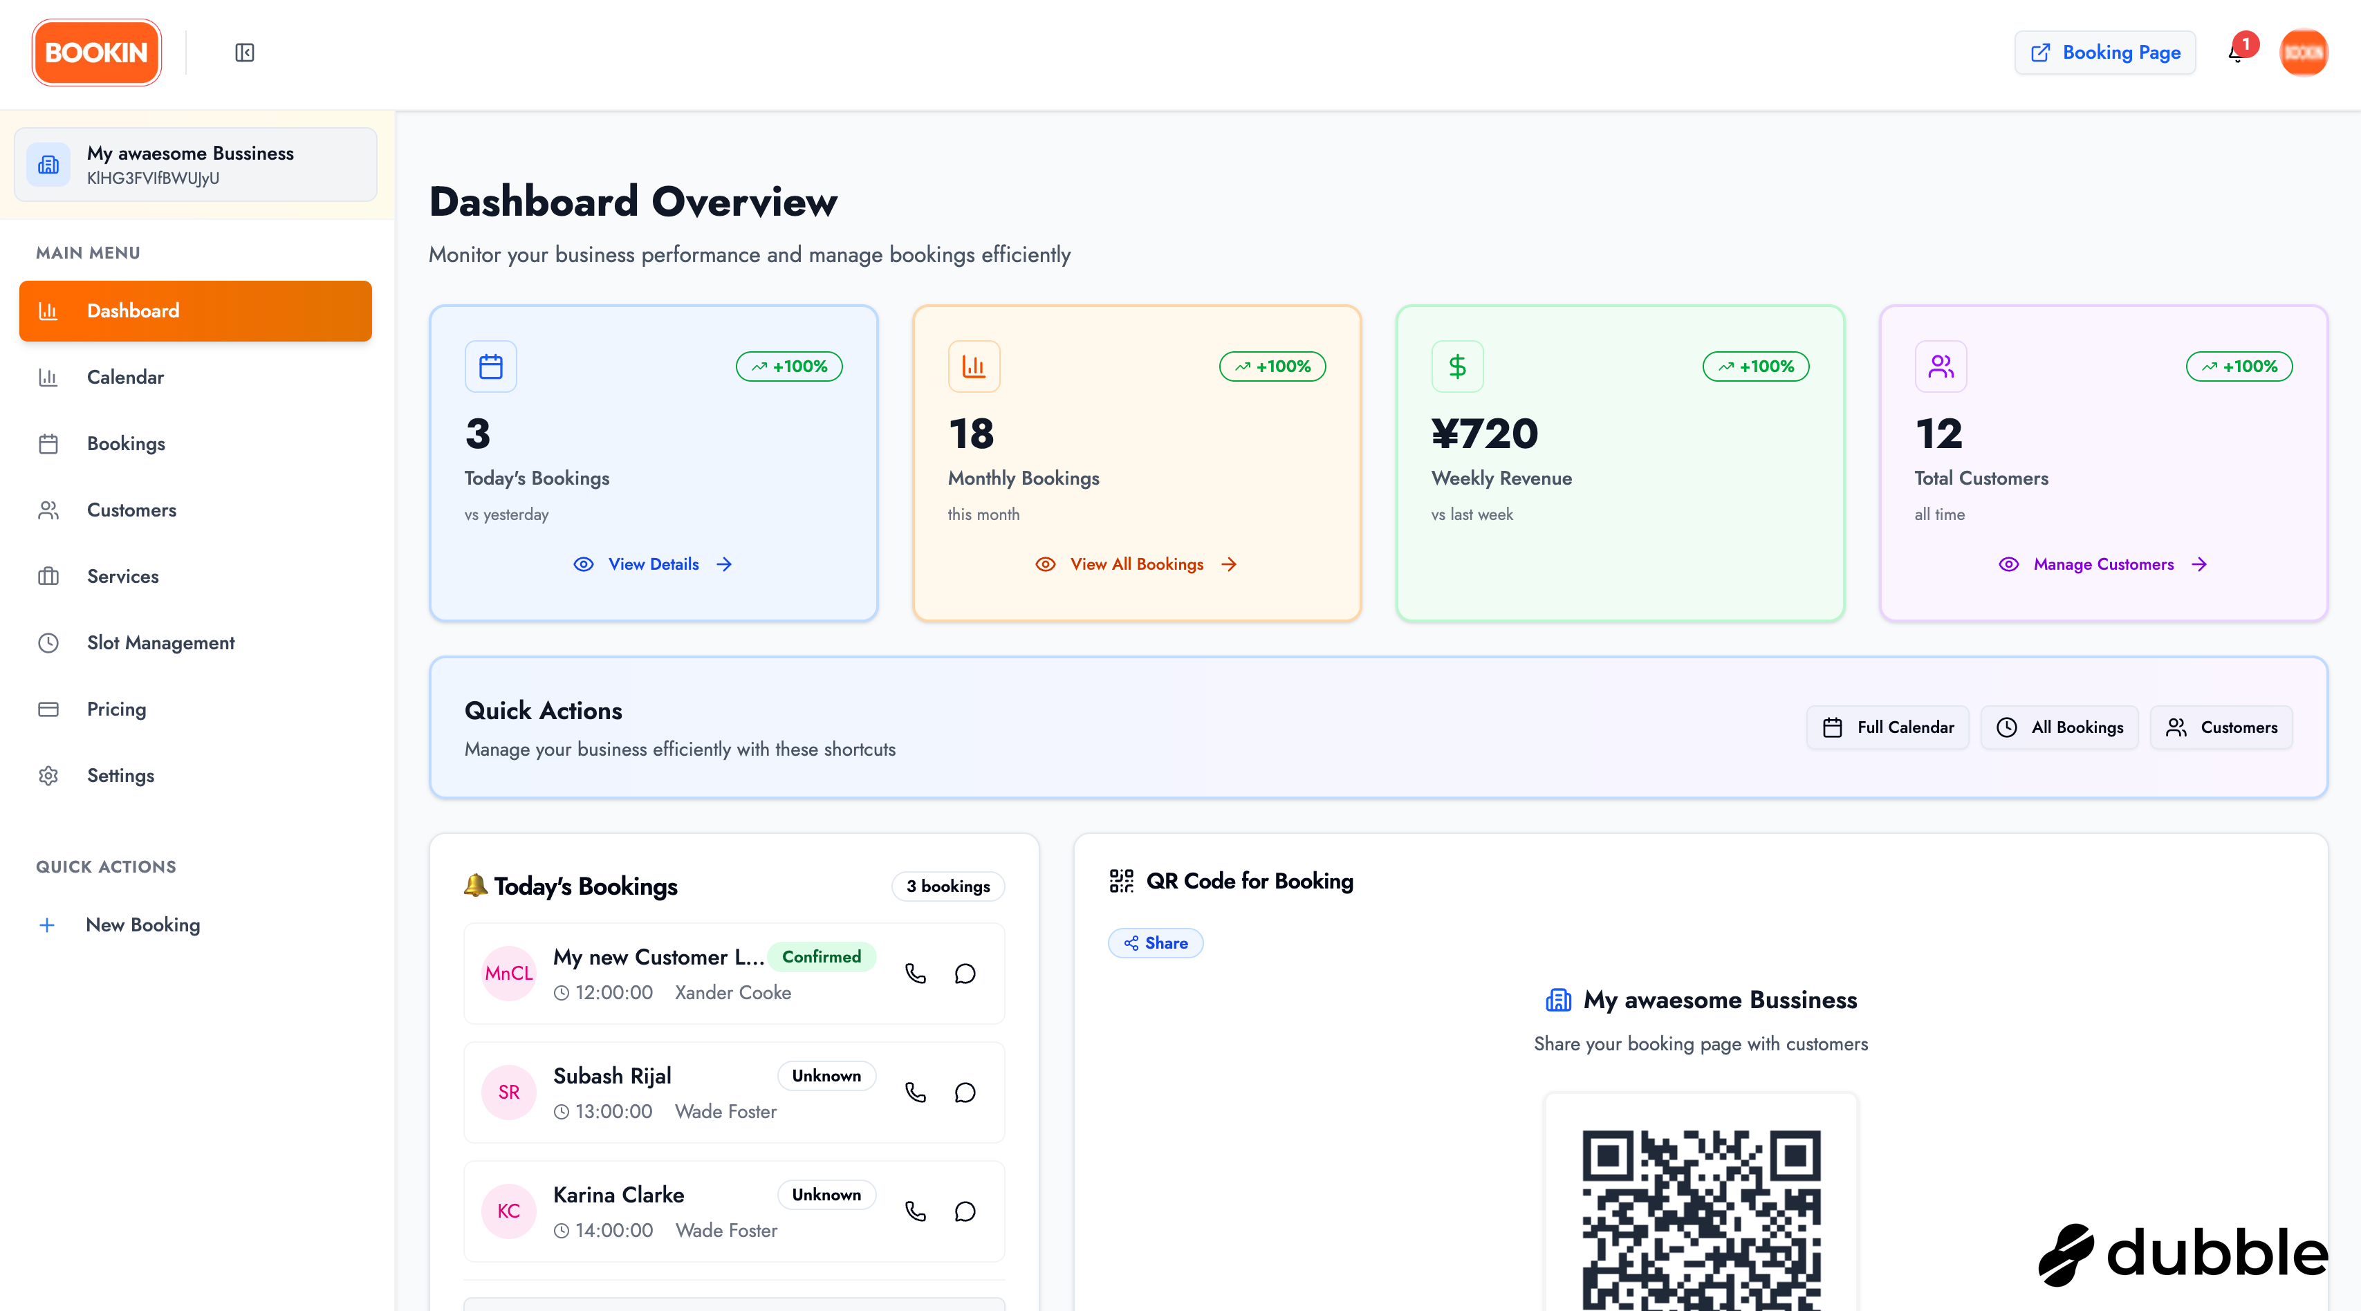Open the chat icon next to Karina Clarke
Image resolution: width=2361 pixels, height=1311 pixels.
coord(964,1211)
